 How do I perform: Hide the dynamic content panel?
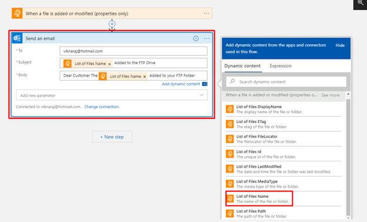click(340, 45)
